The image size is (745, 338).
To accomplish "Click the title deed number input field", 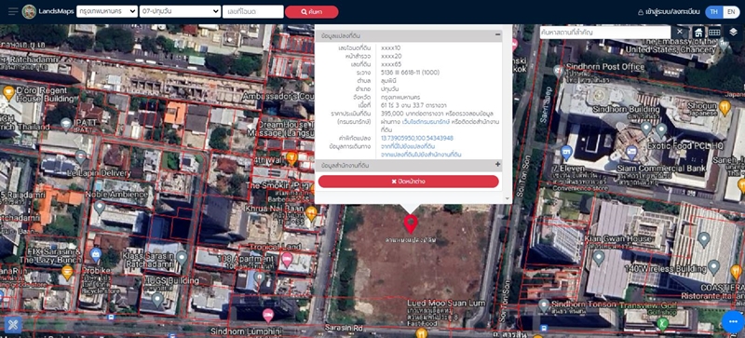I will (252, 12).
